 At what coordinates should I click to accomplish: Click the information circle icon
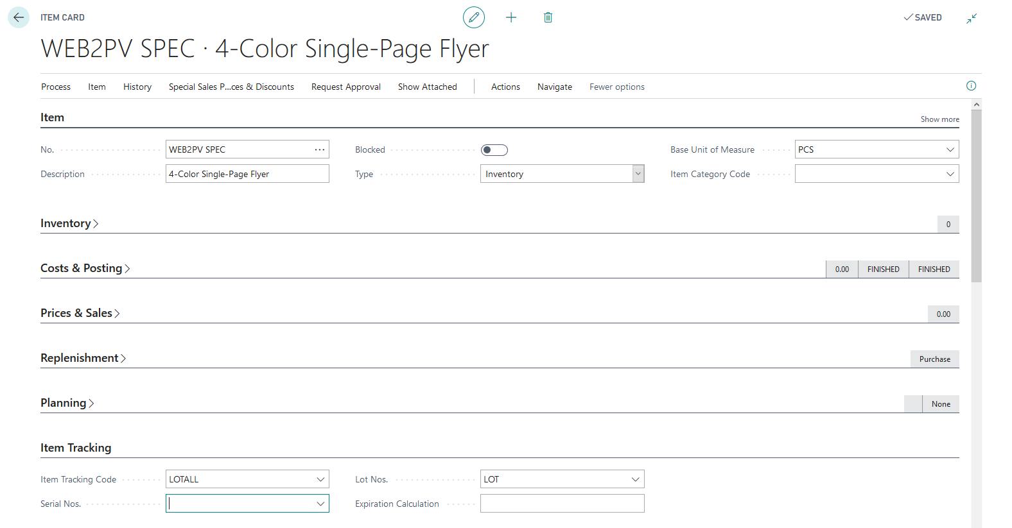(971, 86)
